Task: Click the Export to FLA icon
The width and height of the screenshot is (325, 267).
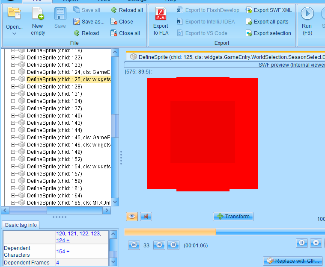Action: point(161,14)
